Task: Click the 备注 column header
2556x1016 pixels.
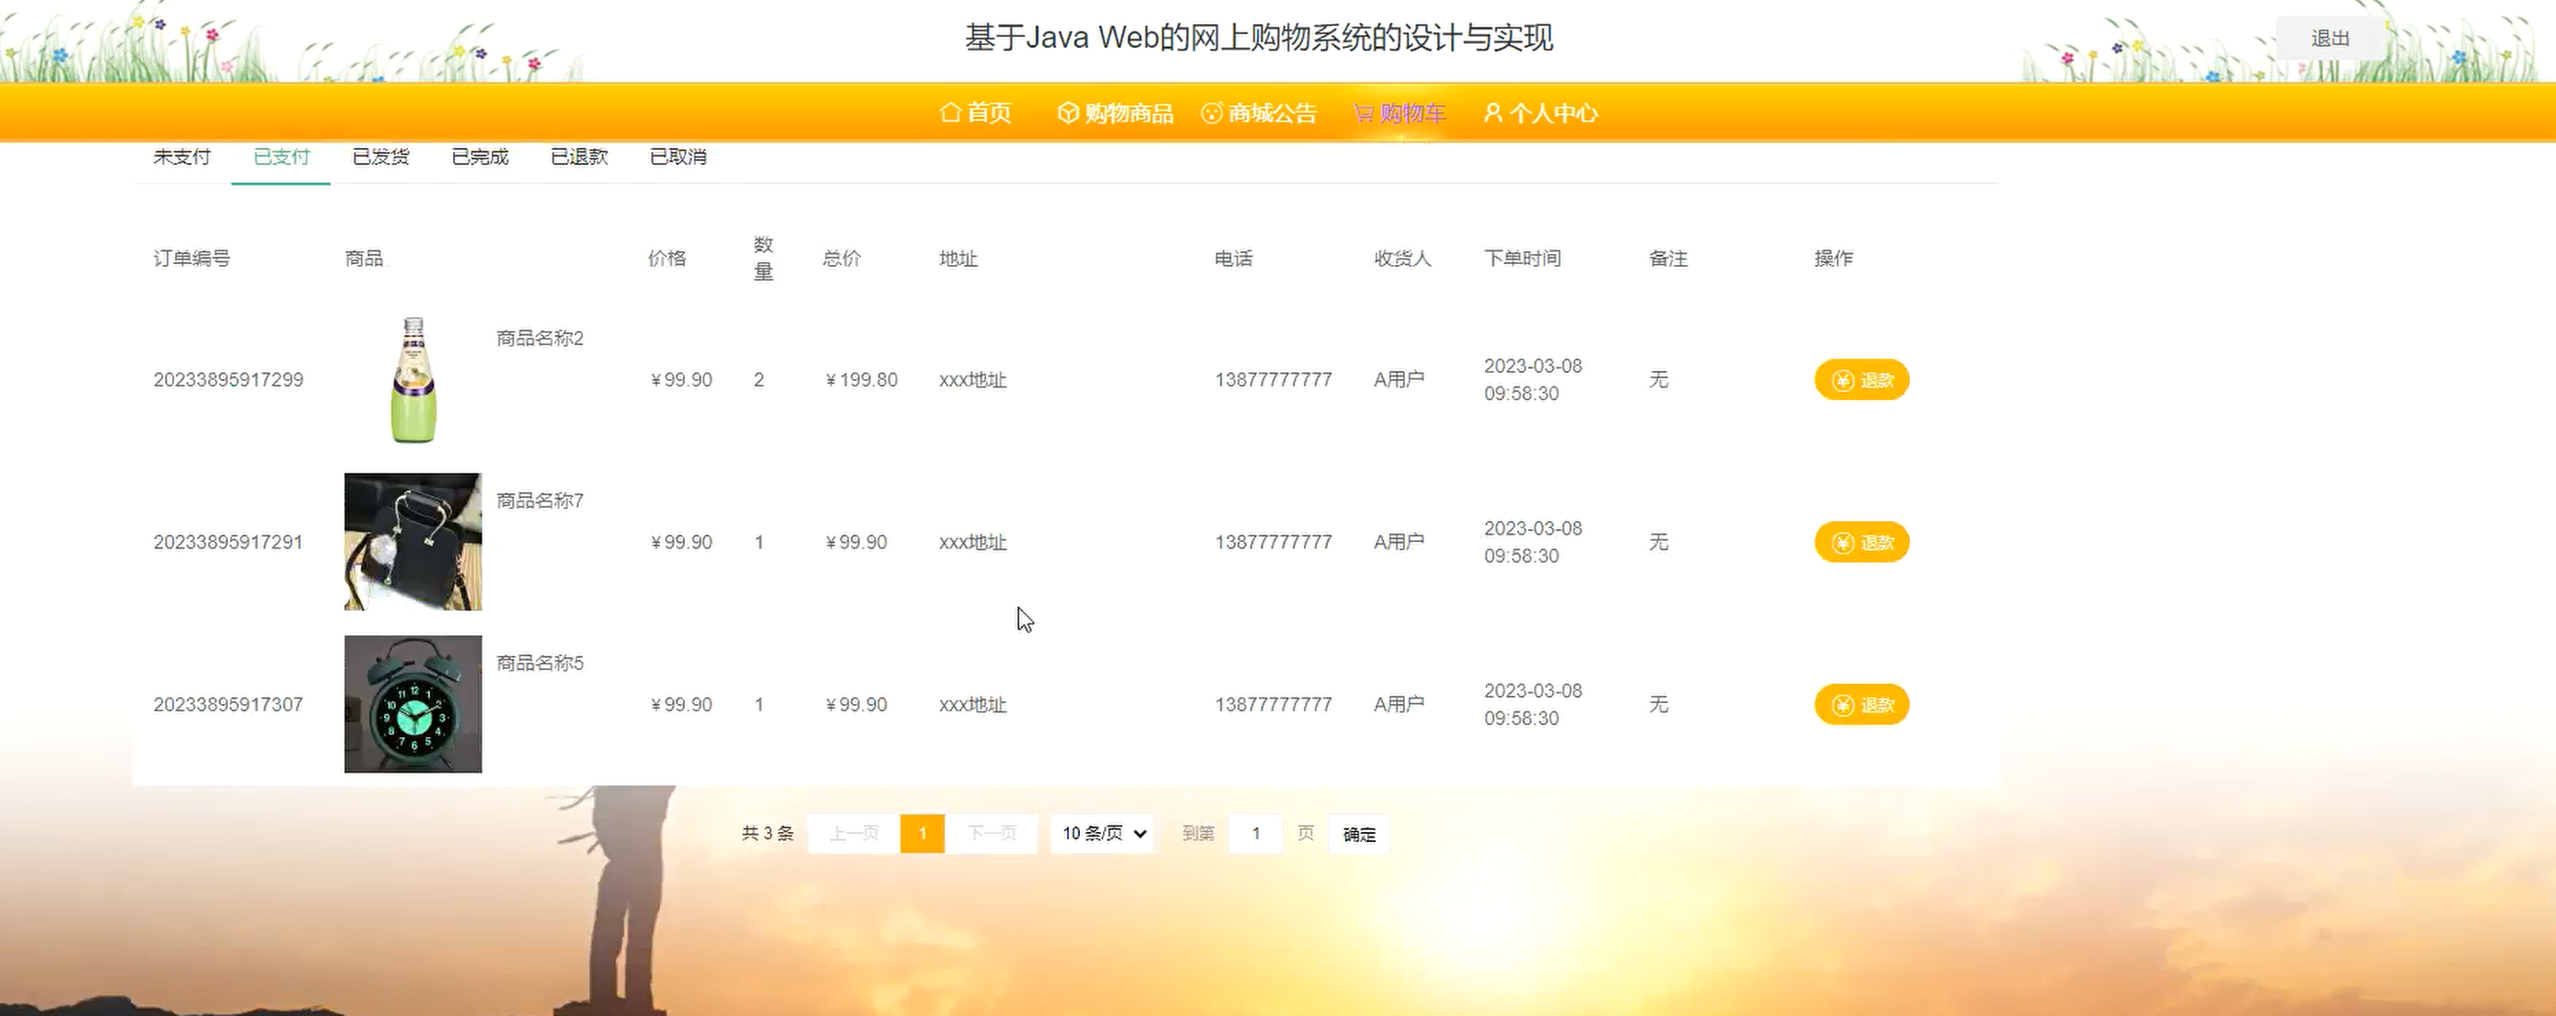Action: point(1668,258)
